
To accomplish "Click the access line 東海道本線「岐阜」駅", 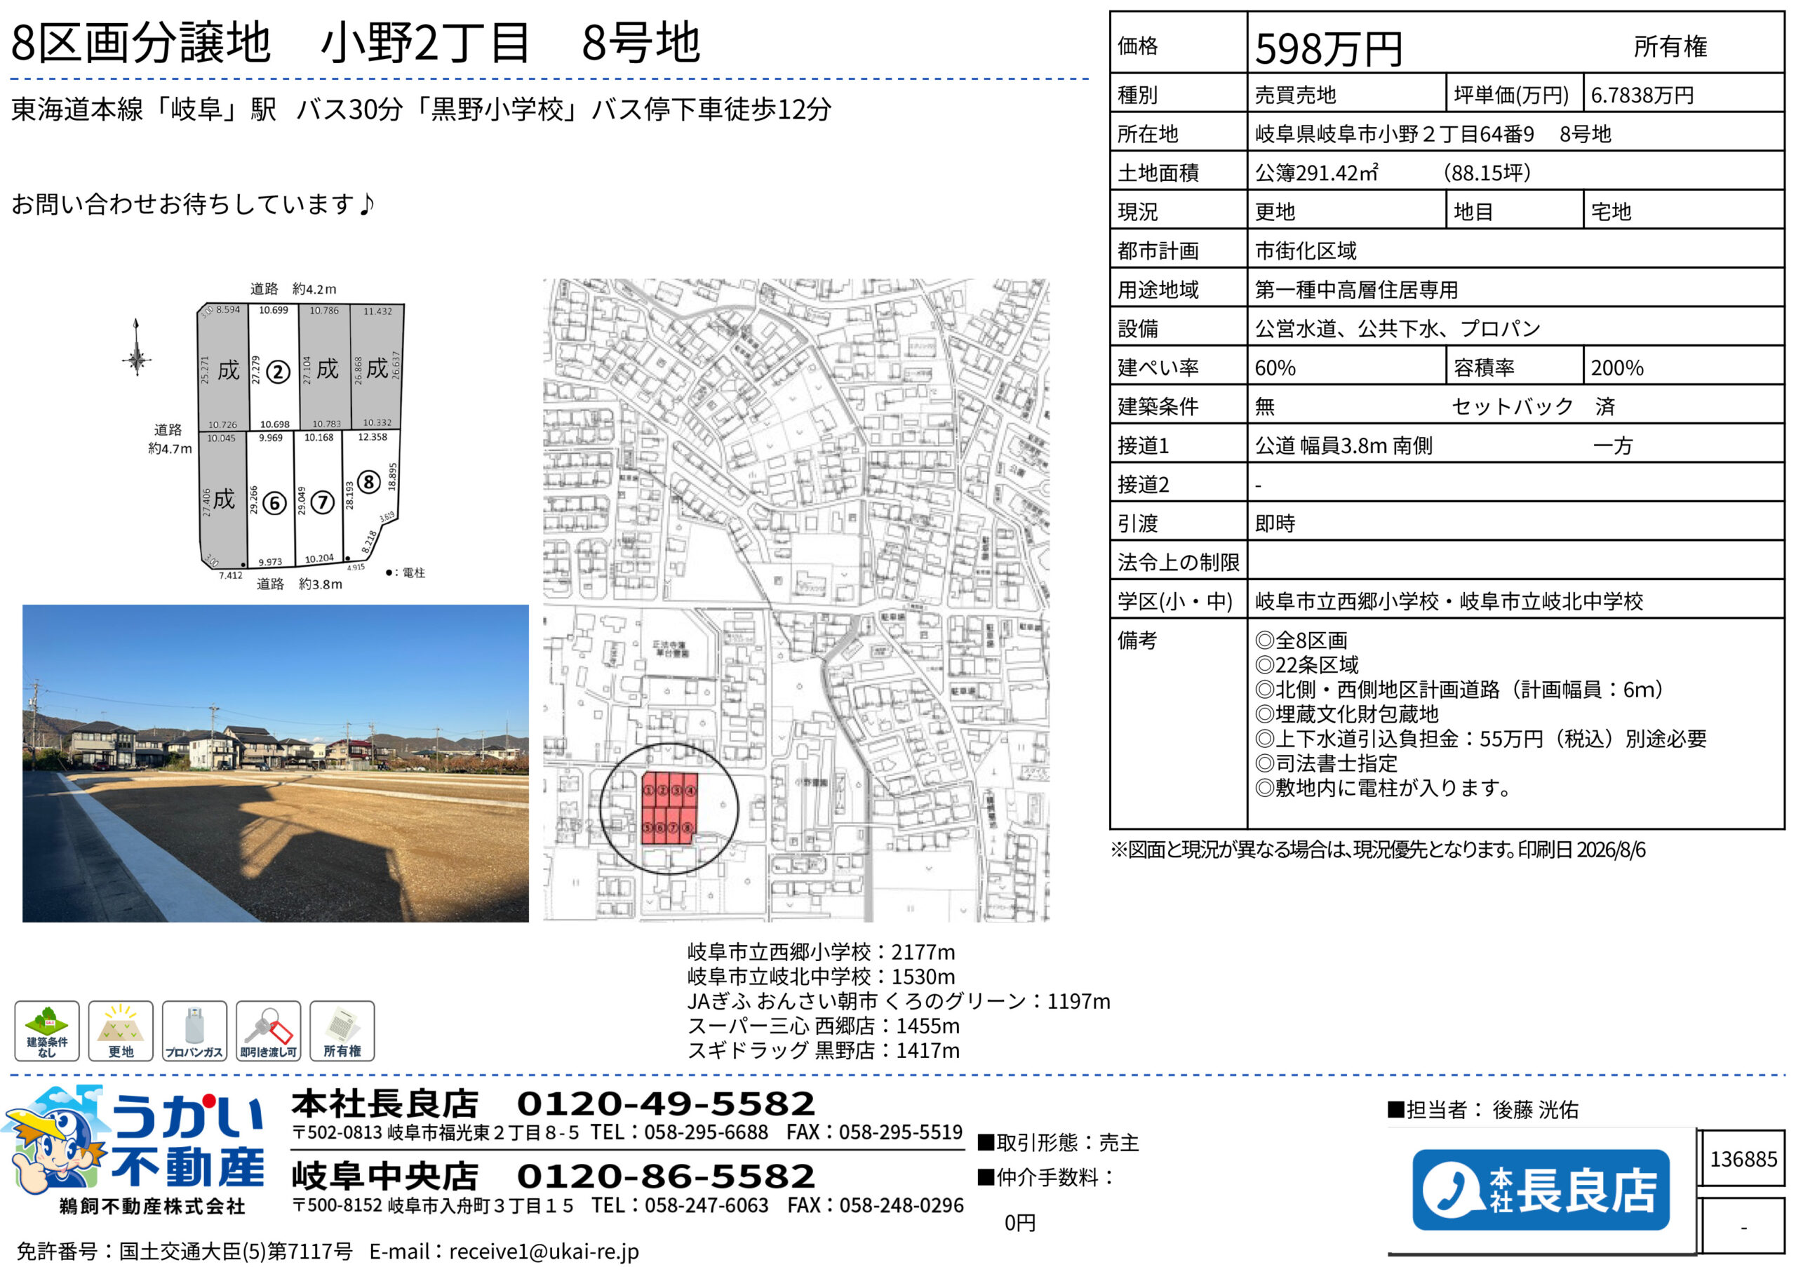I will click(x=144, y=109).
